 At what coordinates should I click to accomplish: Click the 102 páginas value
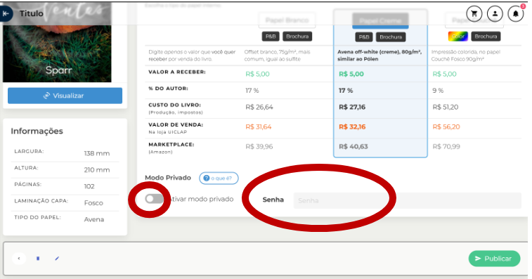click(x=89, y=186)
